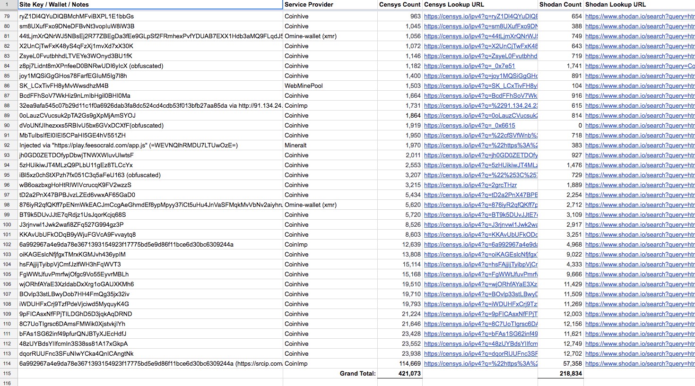Select row number 79

(x=7, y=16)
